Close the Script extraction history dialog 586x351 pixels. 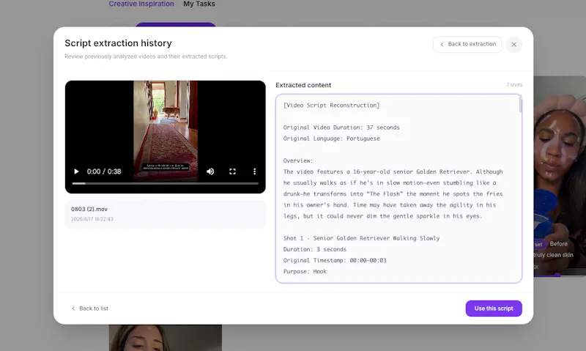click(x=514, y=45)
